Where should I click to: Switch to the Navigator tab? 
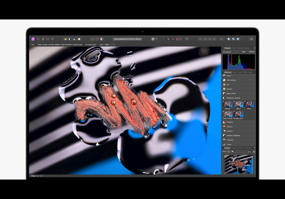(227, 148)
